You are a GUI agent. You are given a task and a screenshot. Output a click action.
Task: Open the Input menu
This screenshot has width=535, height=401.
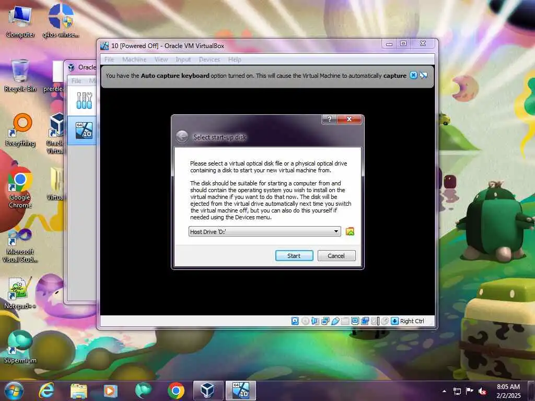[x=183, y=60]
